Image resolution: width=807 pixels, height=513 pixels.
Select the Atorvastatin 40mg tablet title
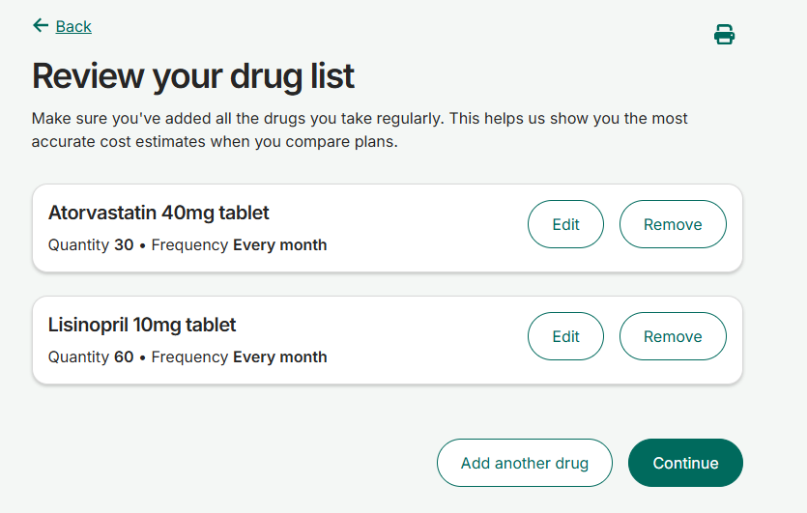[x=159, y=213]
